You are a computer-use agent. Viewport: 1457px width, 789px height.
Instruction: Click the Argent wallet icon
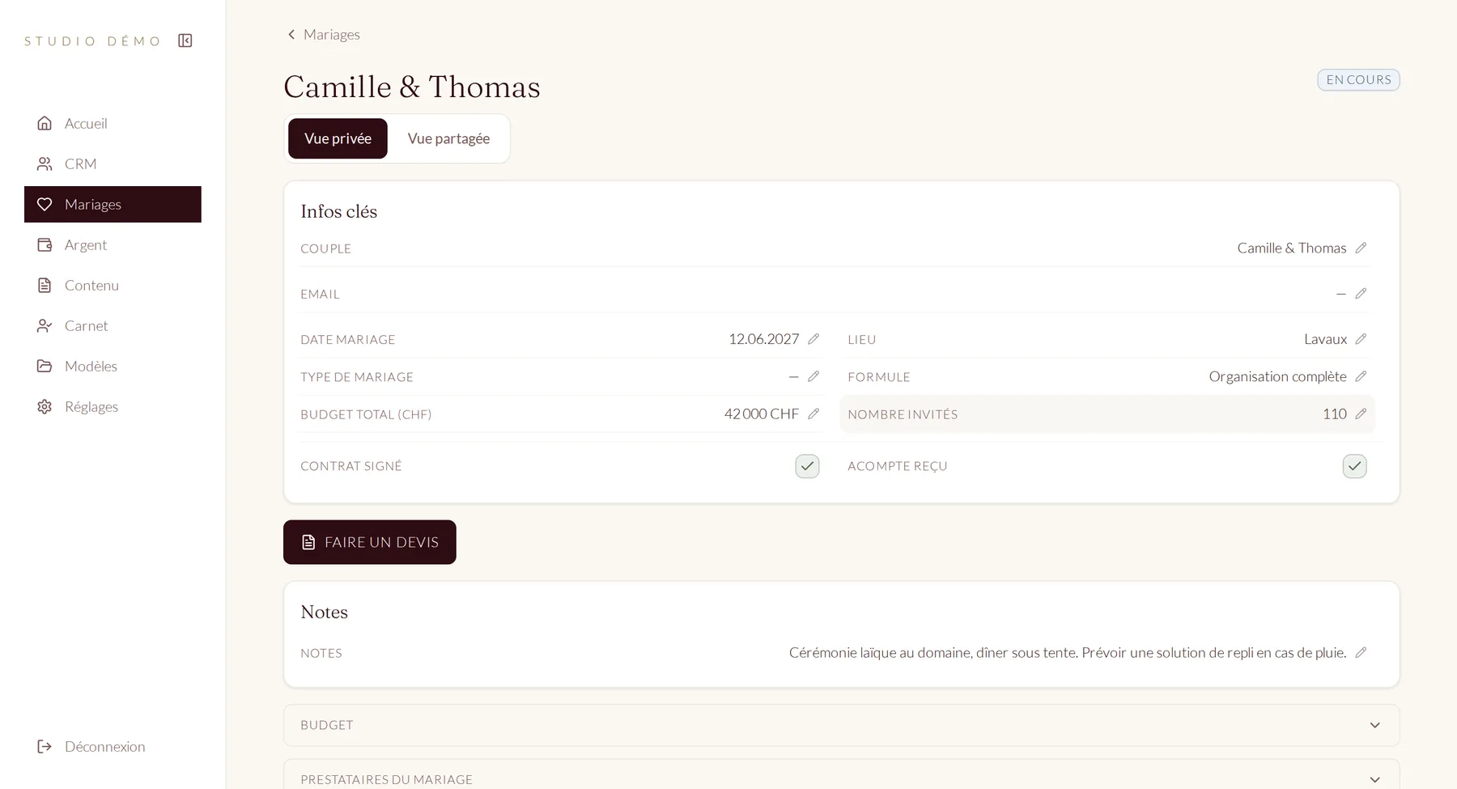pyautogui.click(x=45, y=244)
